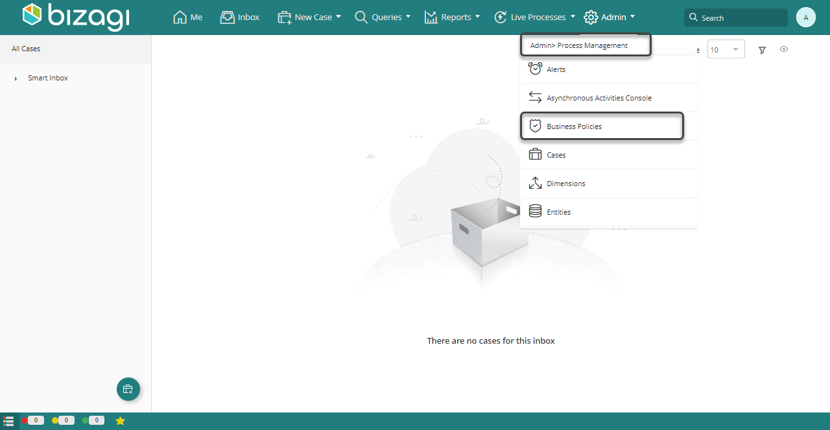Select Alerts from Admin menu
830x430 pixels.
pyautogui.click(x=608, y=69)
